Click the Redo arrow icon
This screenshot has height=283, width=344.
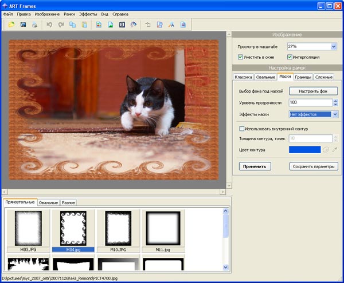pyautogui.click(x=61, y=25)
